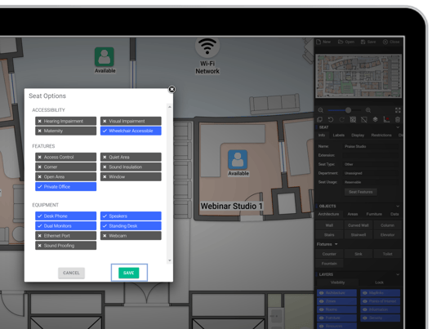Click the blue Available seat in Webinar Studio 1
The height and width of the screenshot is (329, 432).
tap(238, 159)
